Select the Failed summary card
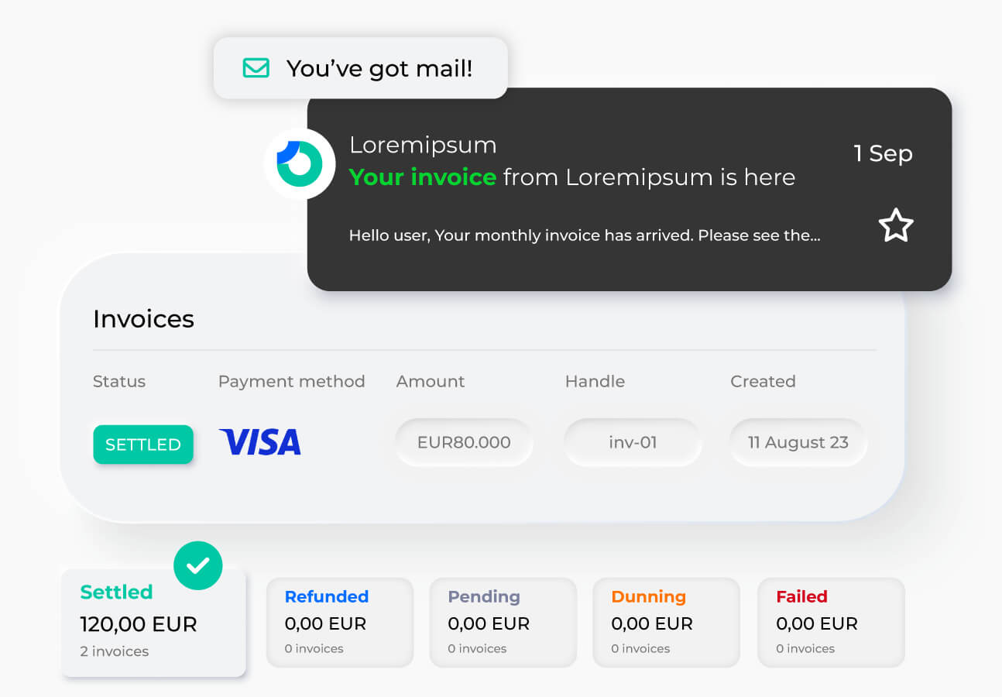This screenshot has width=1002, height=697. pos(831,623)
